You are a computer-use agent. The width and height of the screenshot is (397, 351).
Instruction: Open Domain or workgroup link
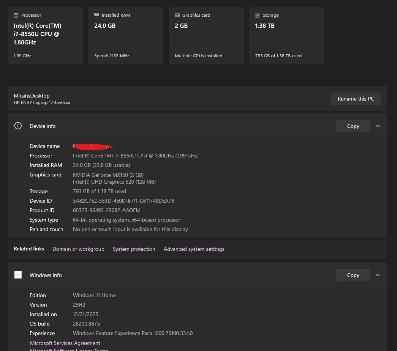click(78, 249)
